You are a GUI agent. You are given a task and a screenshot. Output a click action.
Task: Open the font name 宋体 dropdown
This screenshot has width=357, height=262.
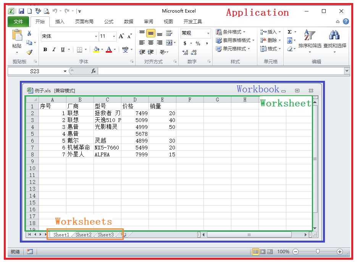[96, 36]
